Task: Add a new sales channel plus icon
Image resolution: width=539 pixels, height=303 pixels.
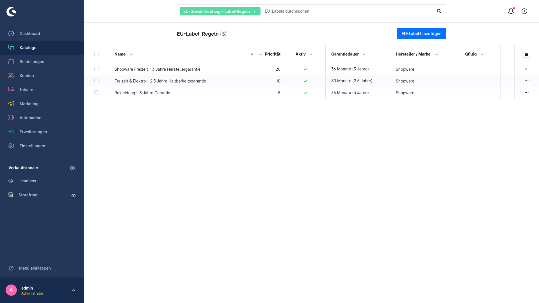Action: 72,168
